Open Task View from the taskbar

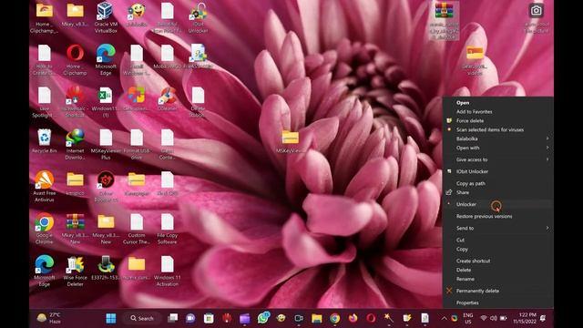tap(172, 318)
